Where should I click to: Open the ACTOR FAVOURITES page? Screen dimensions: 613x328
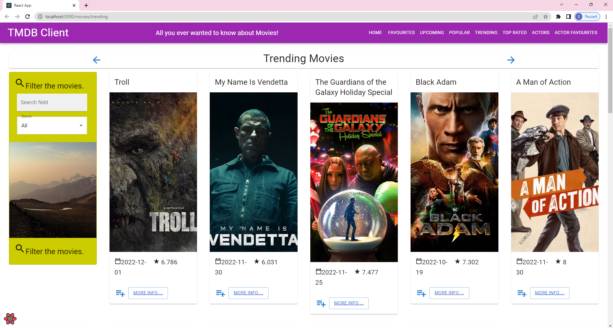click(576, 32)
